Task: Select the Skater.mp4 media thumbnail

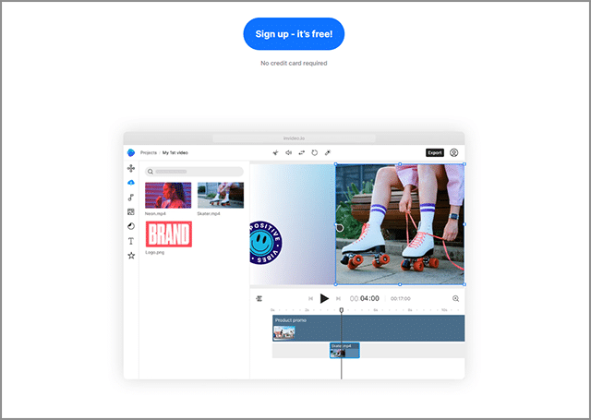Action: tap(221, 195)
